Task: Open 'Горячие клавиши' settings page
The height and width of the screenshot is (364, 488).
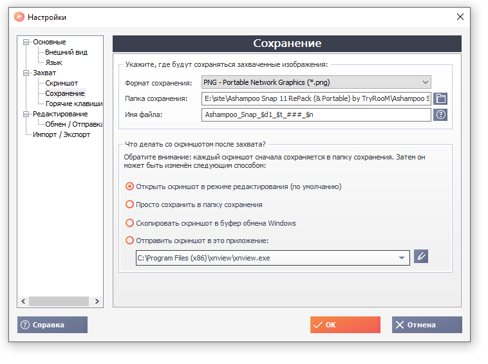Action: tap(74, 104)
